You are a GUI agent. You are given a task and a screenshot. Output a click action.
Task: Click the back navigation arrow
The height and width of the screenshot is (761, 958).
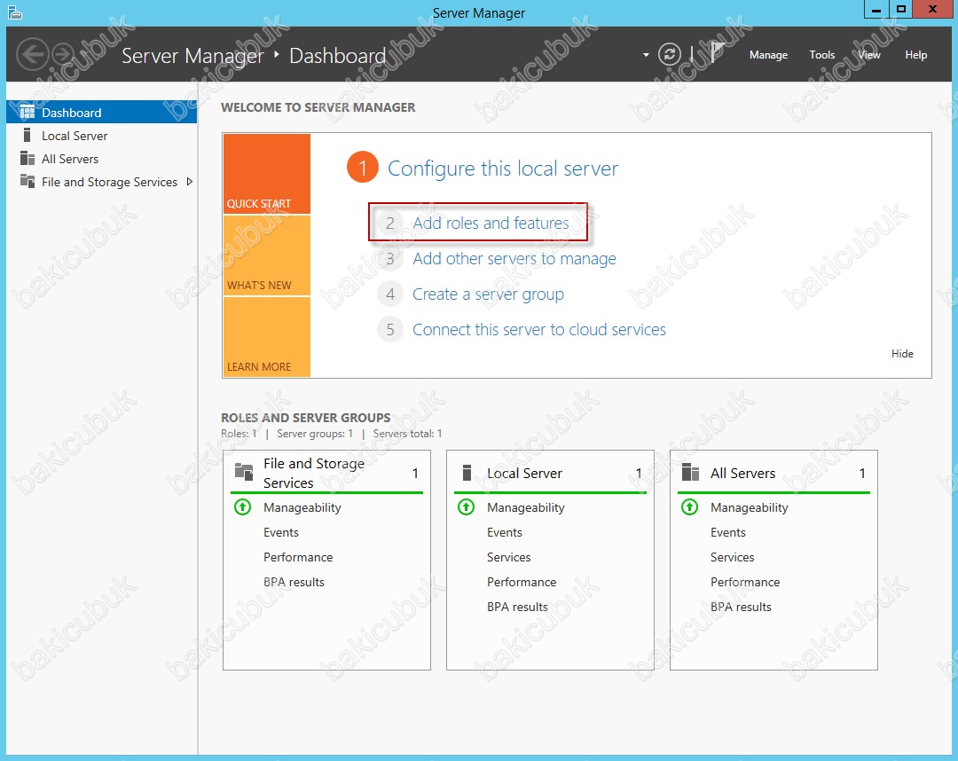[32, 54]
